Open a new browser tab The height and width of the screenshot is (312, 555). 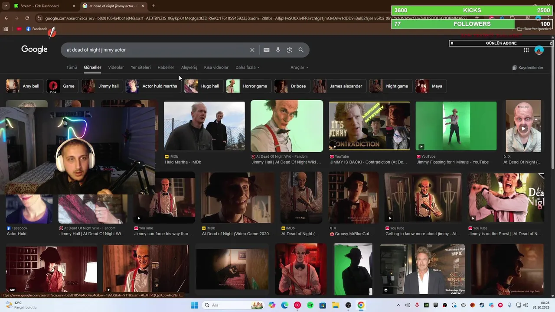pos(153,6)
